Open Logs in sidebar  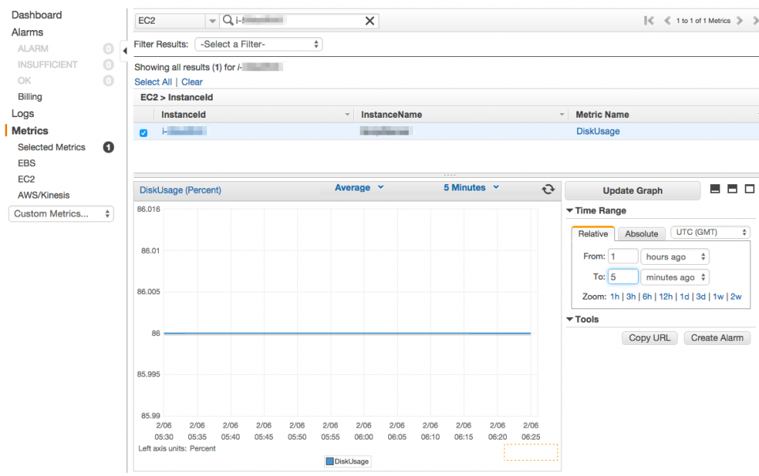[23, 113]
